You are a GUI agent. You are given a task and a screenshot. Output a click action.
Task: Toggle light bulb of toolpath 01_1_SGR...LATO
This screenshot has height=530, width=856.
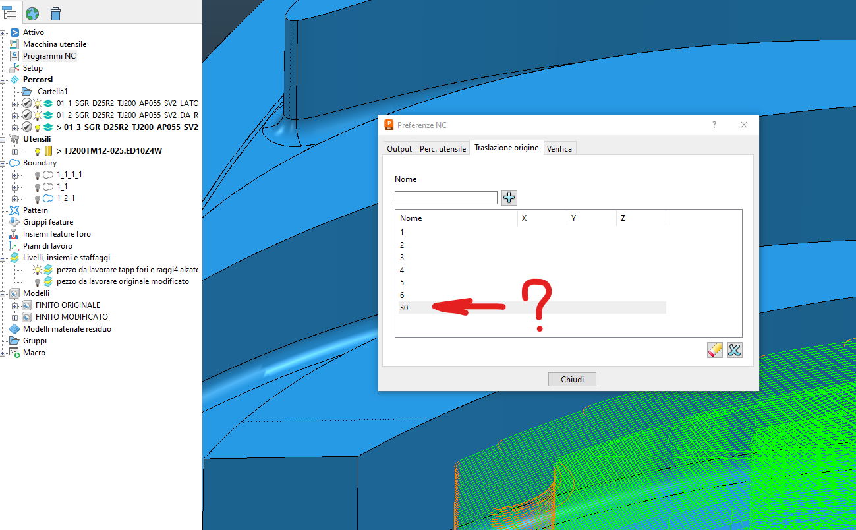pos(38,103)
